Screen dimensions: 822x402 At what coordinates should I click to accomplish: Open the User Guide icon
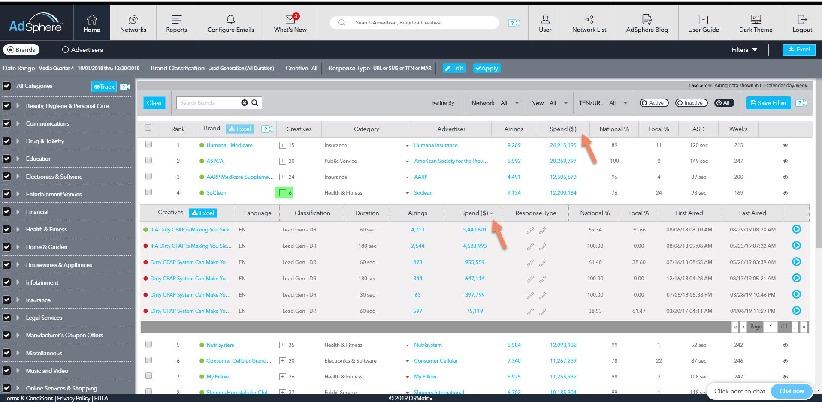pos(704,19)
